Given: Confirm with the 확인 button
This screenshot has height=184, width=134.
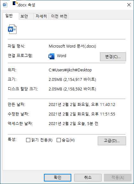Looking at the screenshot, I should pos(58,178).
